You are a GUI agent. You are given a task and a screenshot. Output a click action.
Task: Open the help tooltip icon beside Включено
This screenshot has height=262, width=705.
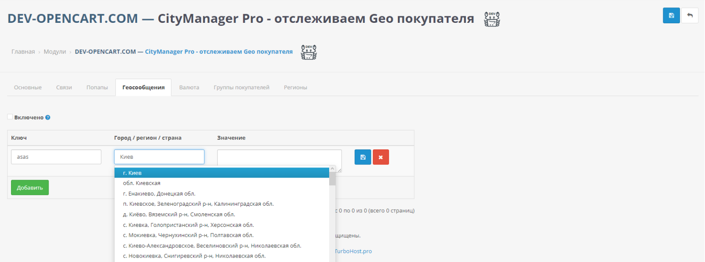coord(48,117)
